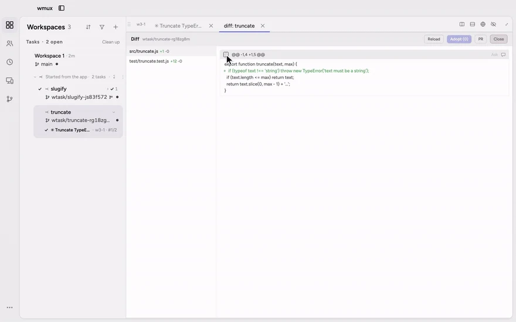The width and height of the screenshot is (516, 322).
Task: Select the main branch row
Action: pos(46,64)
